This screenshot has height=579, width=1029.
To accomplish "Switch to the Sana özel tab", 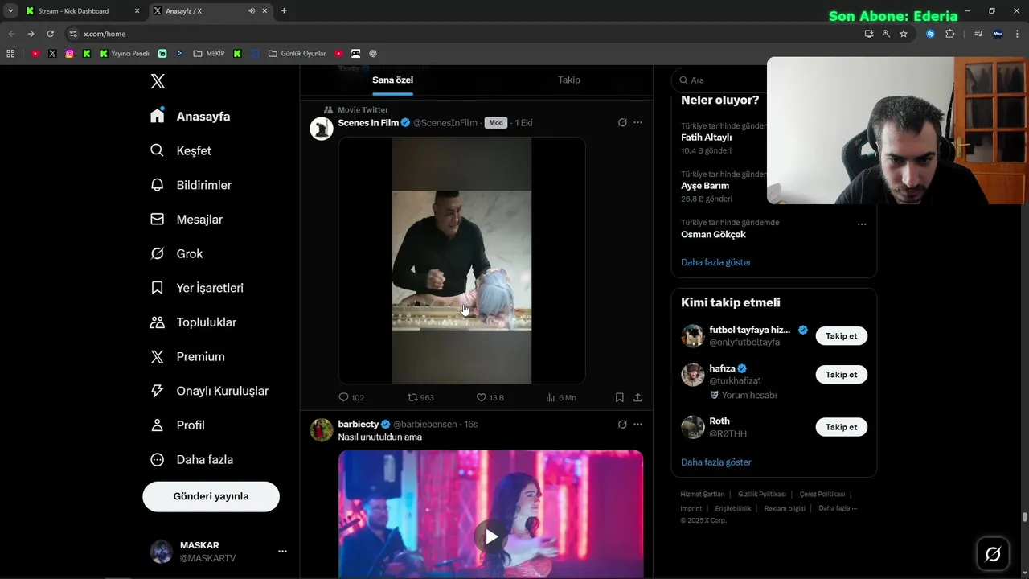I will click(x=392, y=80).
